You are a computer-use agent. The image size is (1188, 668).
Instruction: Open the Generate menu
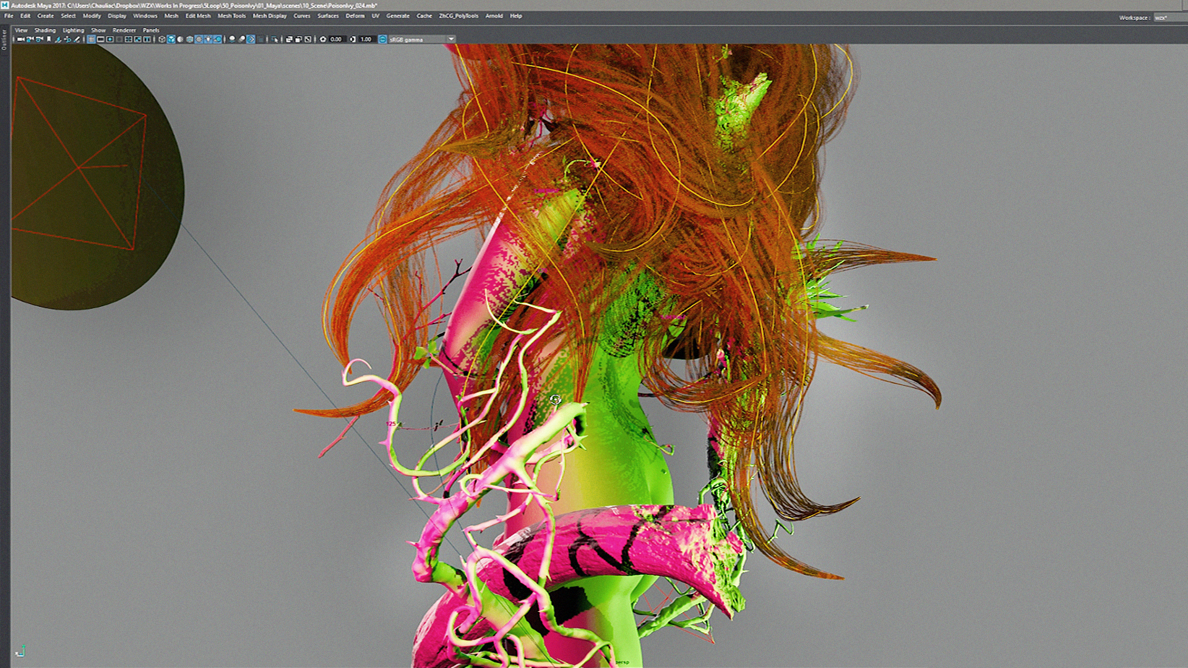point(398,16)
